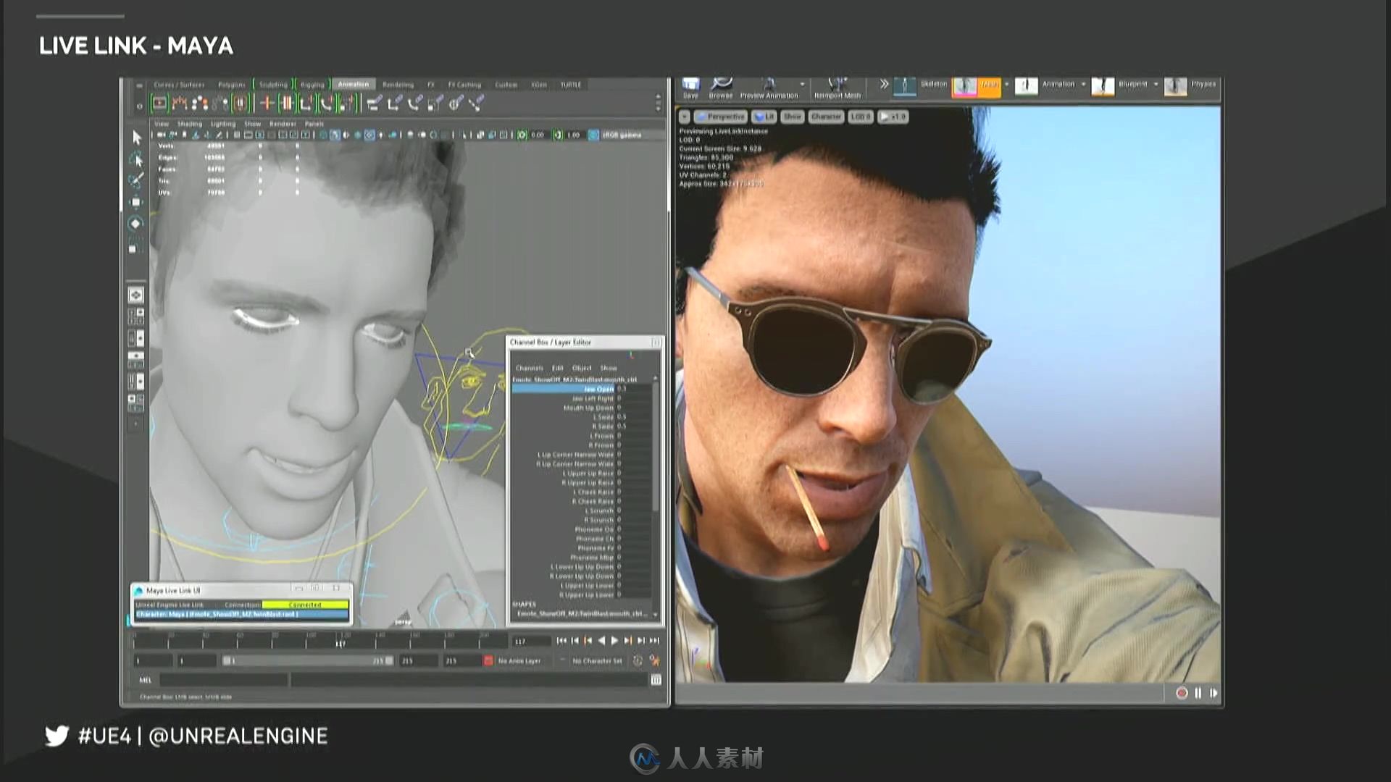Step back one frame in Maya
The image size is (1391, 782).
coord(575,641)
